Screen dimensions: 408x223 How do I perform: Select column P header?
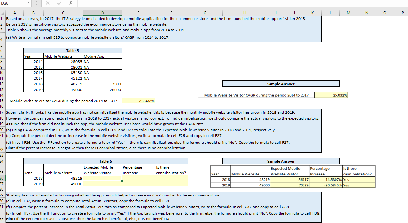click(x=402, y=13)
